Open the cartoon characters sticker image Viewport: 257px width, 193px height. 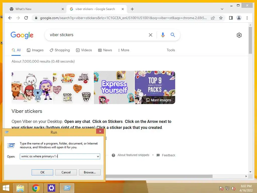point(32,87)
